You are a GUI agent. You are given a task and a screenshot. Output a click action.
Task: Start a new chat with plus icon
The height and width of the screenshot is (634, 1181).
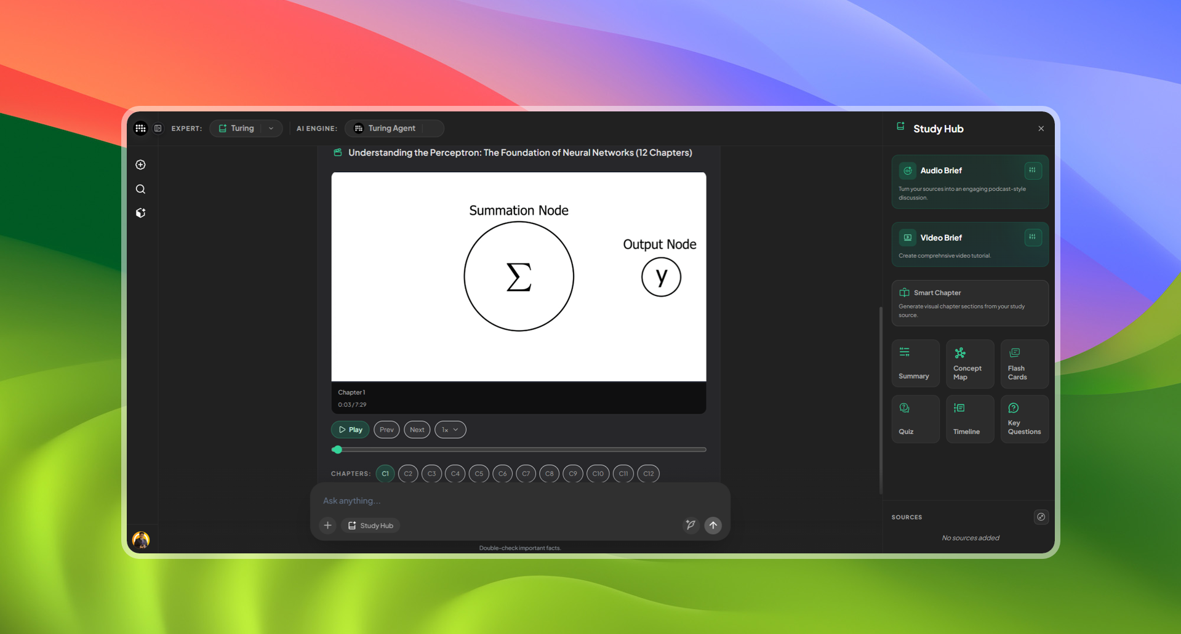(140, 164)
